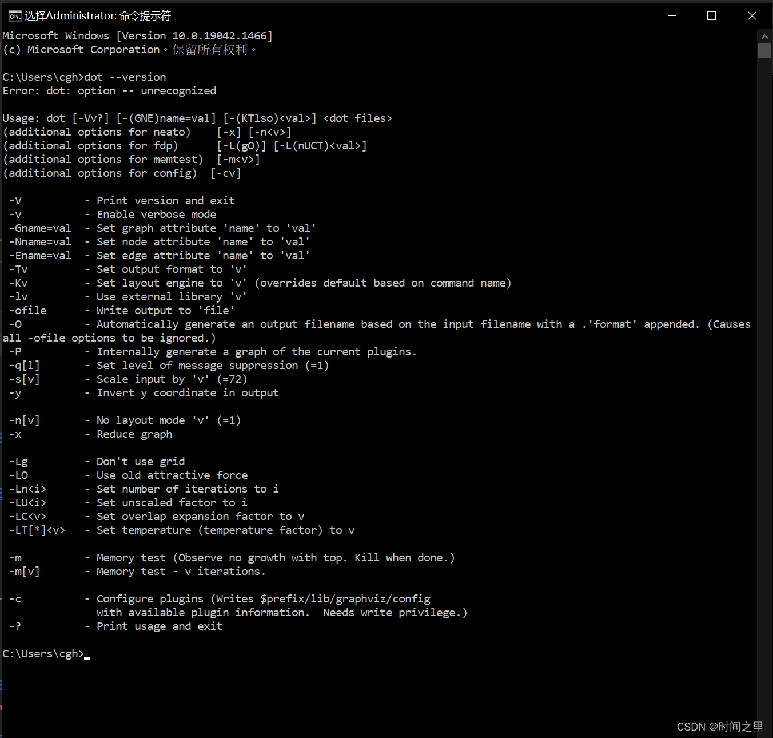Click '-? - Print usage and exit' line

click(115, 626)
